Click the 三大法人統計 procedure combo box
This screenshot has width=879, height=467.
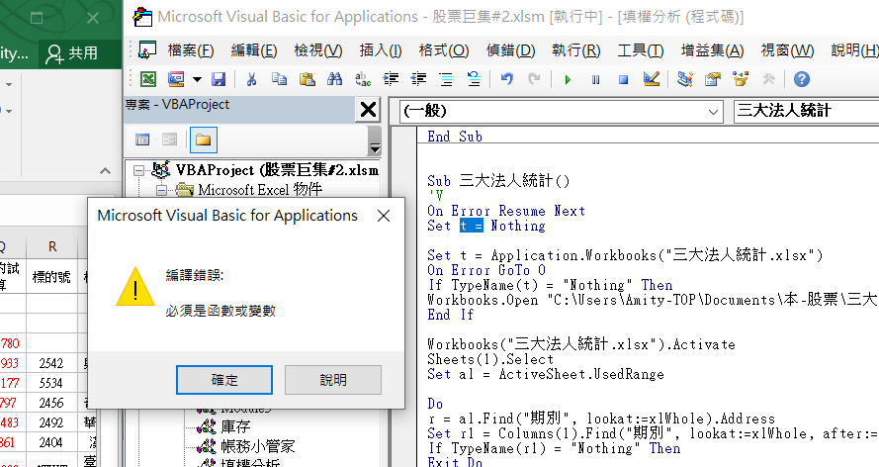806,111
